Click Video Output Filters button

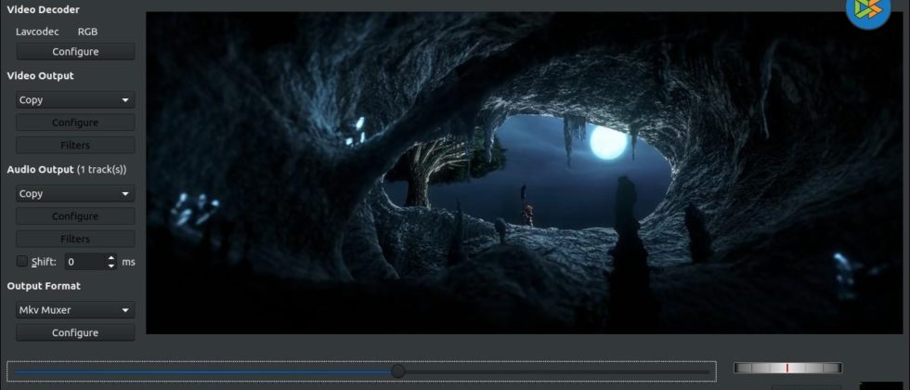pos(75,145)
